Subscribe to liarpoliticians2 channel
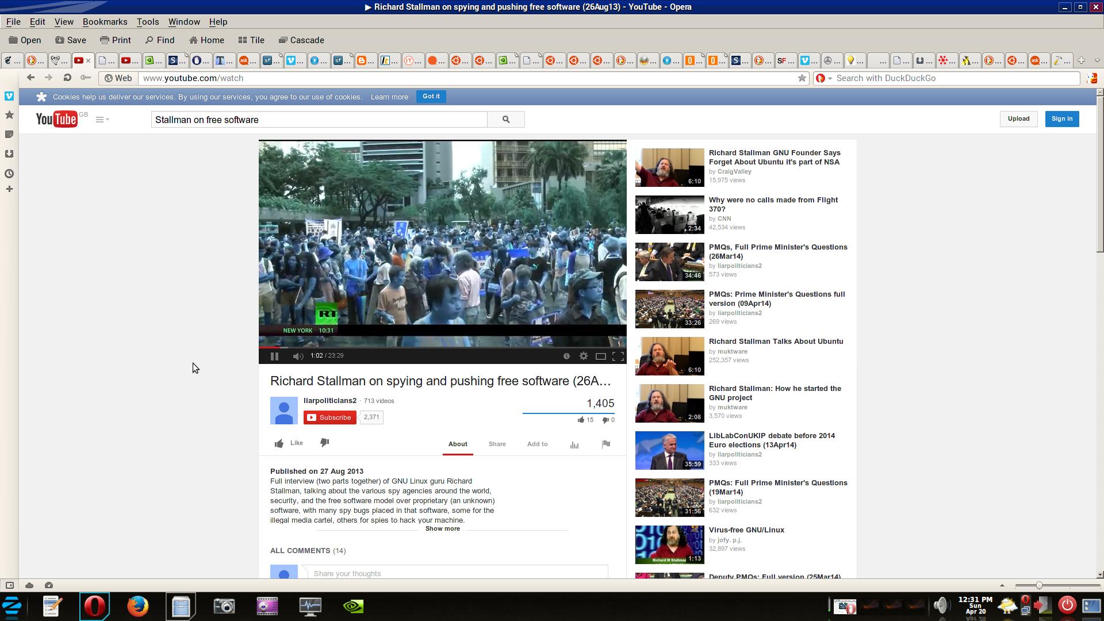1104x621 pixels. (329, 417)
